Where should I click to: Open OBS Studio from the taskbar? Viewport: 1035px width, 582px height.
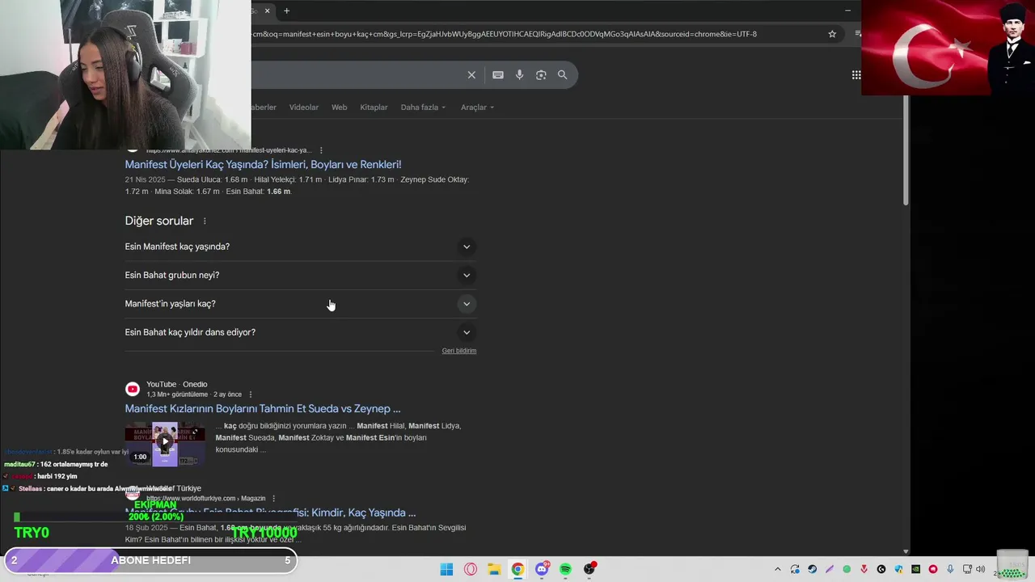[x=589, y=569]
